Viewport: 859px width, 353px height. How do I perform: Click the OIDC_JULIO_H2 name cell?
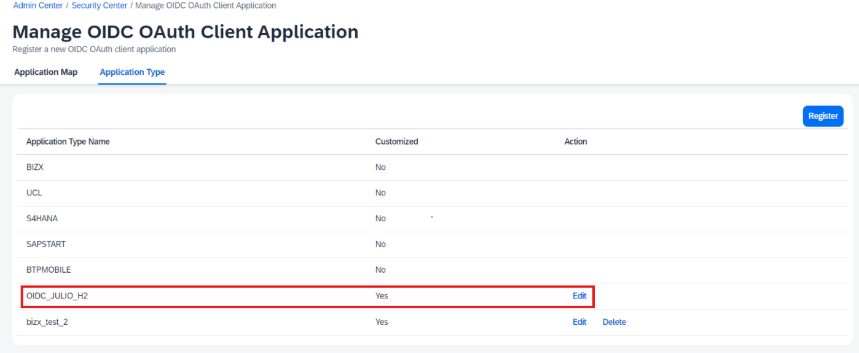(x=62, y=296)
